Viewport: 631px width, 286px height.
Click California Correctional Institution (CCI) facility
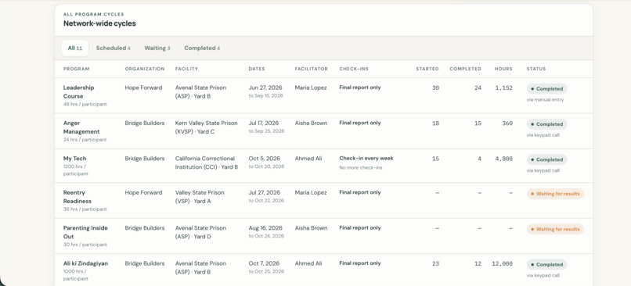point(207,163)
